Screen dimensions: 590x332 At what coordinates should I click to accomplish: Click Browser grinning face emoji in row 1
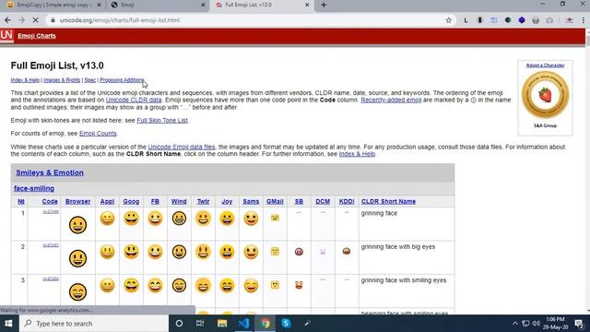click(x=77, y=225)
